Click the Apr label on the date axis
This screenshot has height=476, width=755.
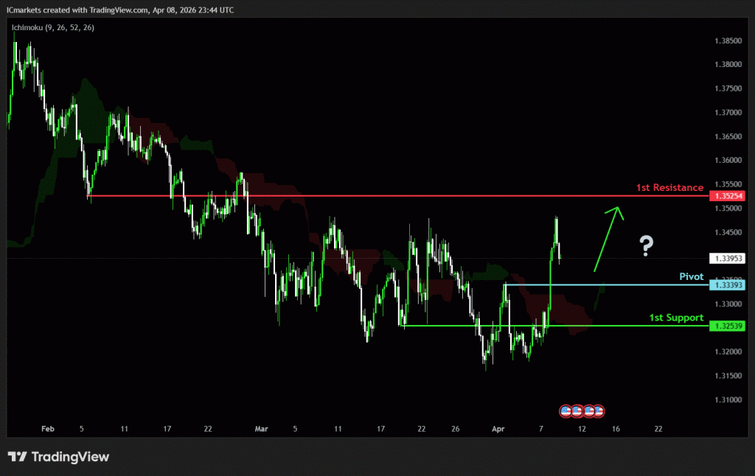(498, 428)
